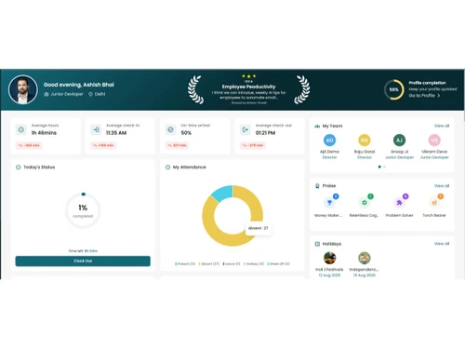
Task: Click the Money Maker trophy badge
Action: click(x=329, y=203)
